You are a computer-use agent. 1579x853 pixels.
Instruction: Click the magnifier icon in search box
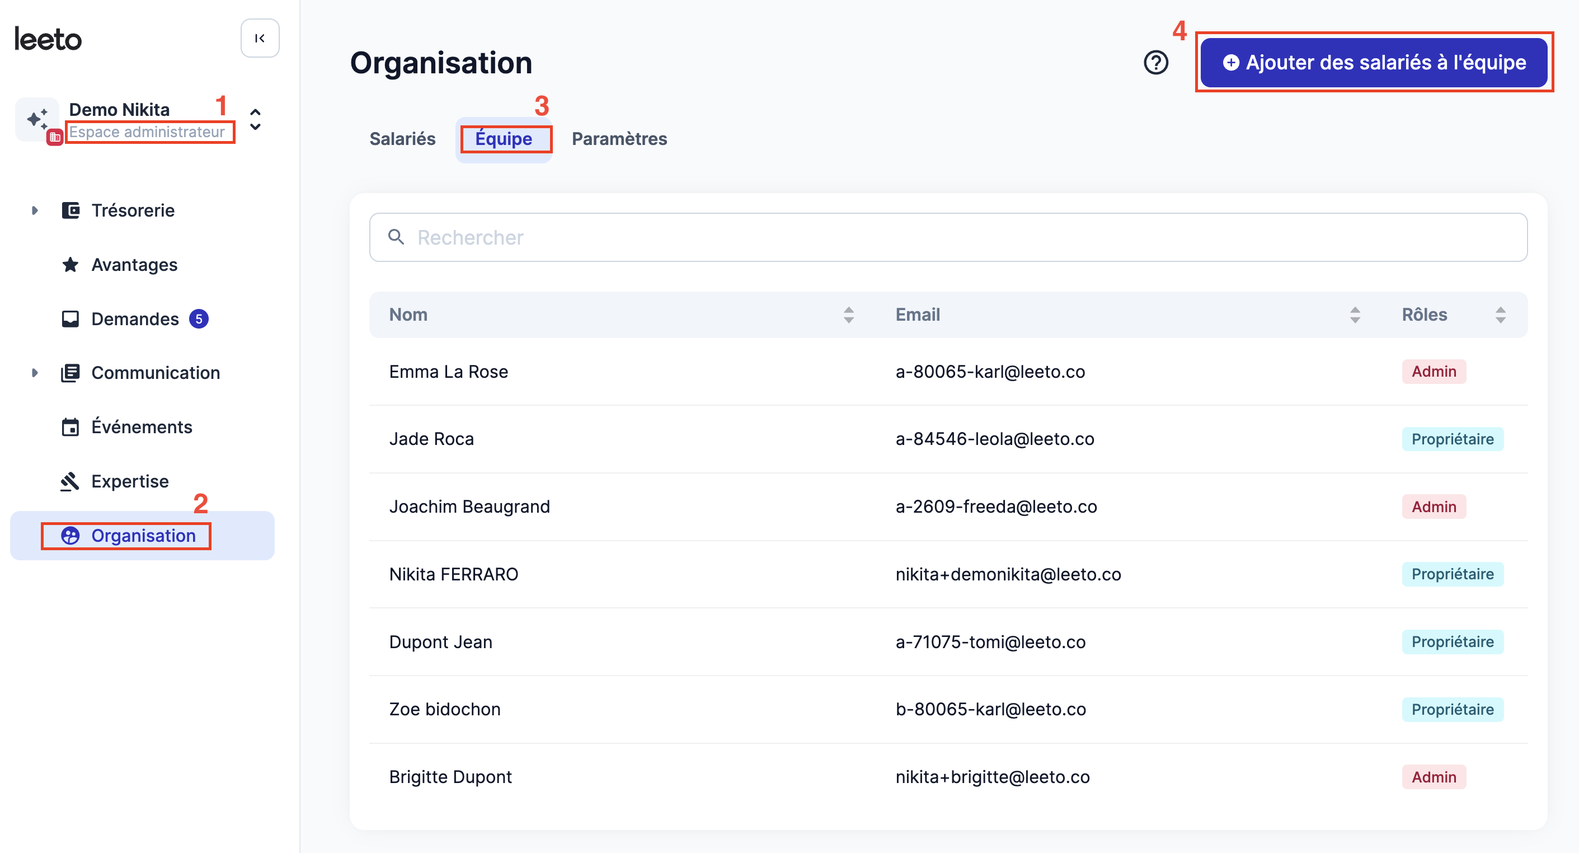(x=396, y=237)
